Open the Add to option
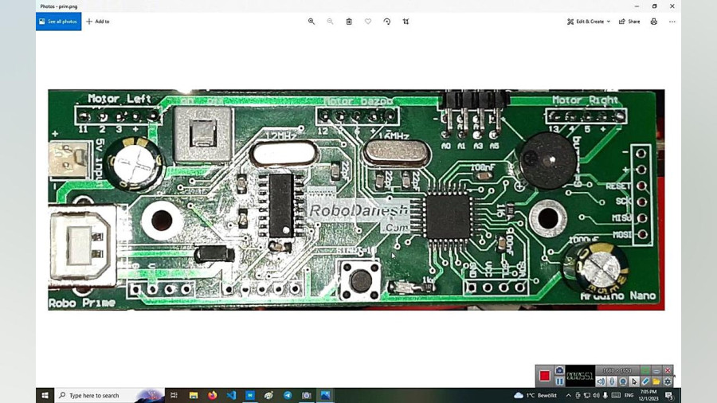 98,22
